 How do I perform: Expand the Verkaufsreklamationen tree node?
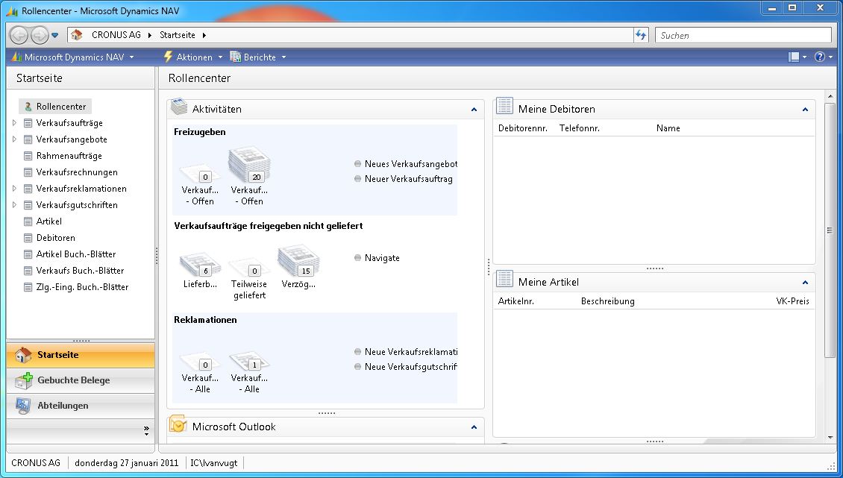14,189
